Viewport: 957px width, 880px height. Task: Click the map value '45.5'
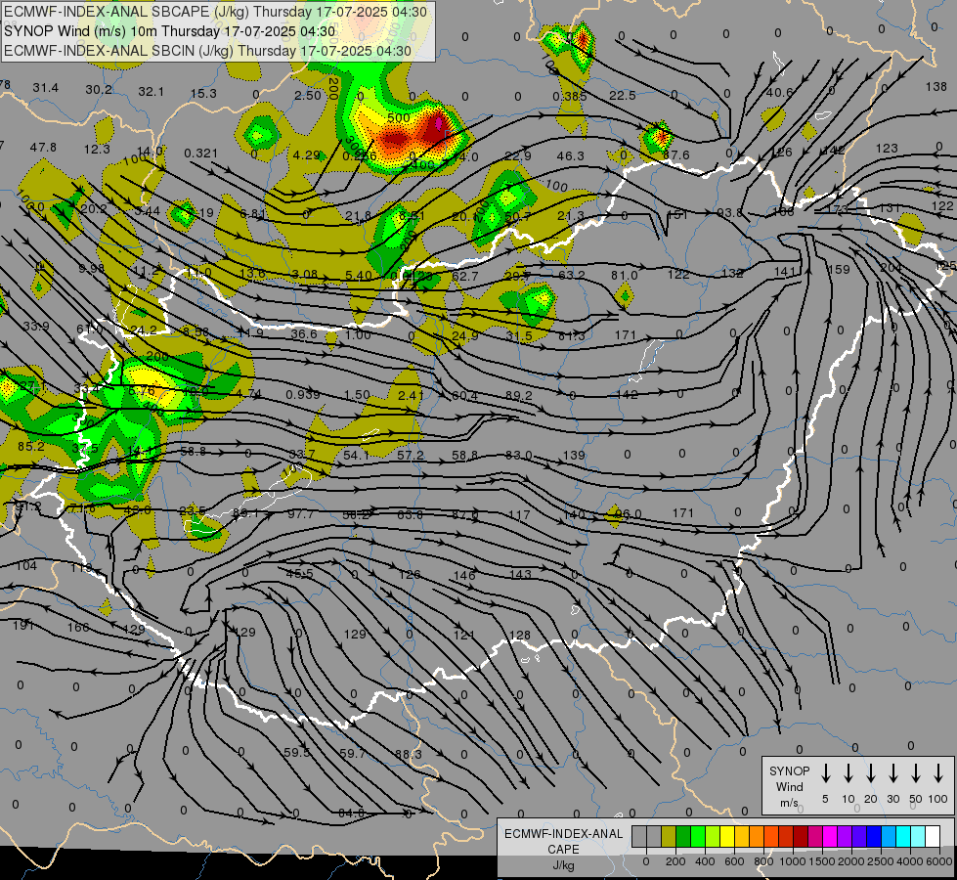click(x=300, y=574)
